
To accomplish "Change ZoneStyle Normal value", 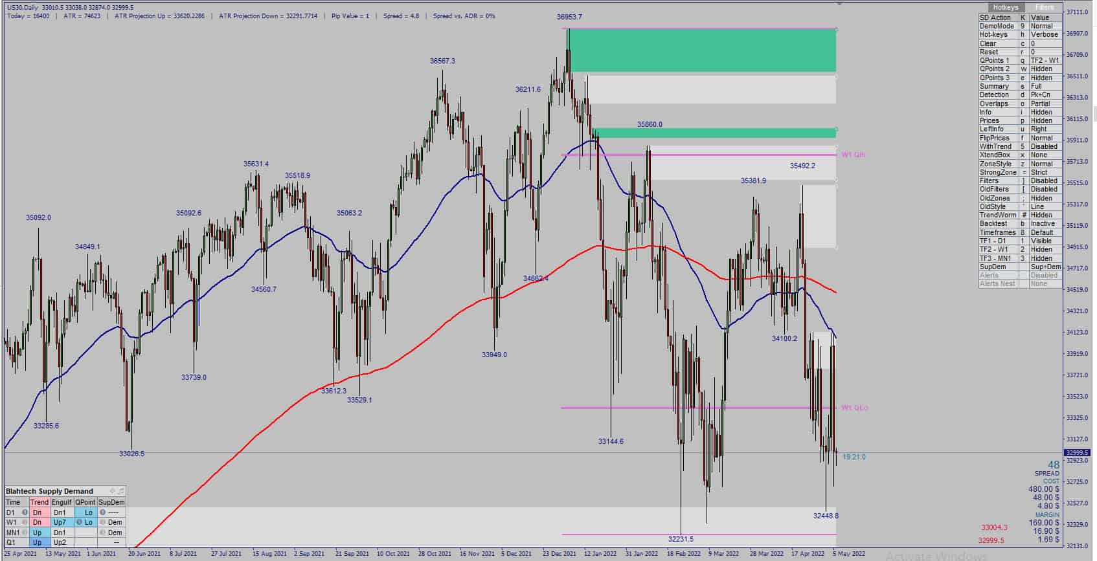I will (1045, 164).
